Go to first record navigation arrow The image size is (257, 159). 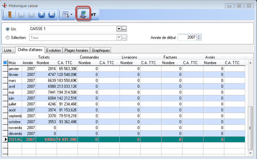click(21, 14)
